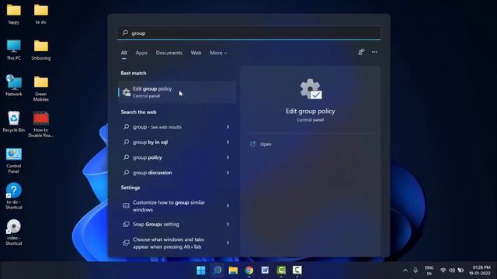Select the Recycle Bin icon
Image resolution: width=497 pixels, height=279 pixels.
pyautogui.click(x=14, y=122)
